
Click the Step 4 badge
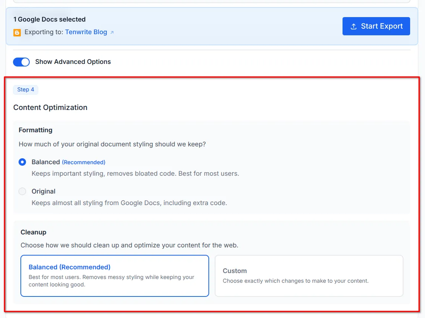(26, 90)
